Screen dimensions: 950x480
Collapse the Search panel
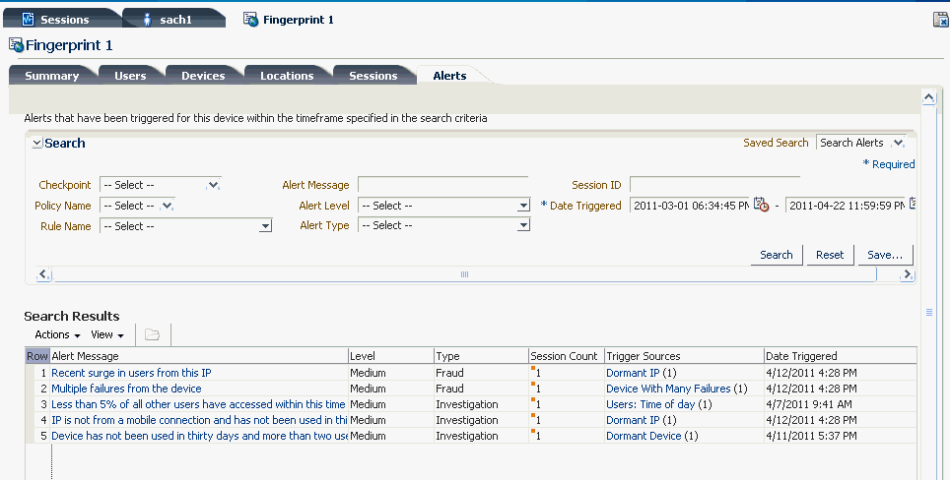[x=37, y=144]
